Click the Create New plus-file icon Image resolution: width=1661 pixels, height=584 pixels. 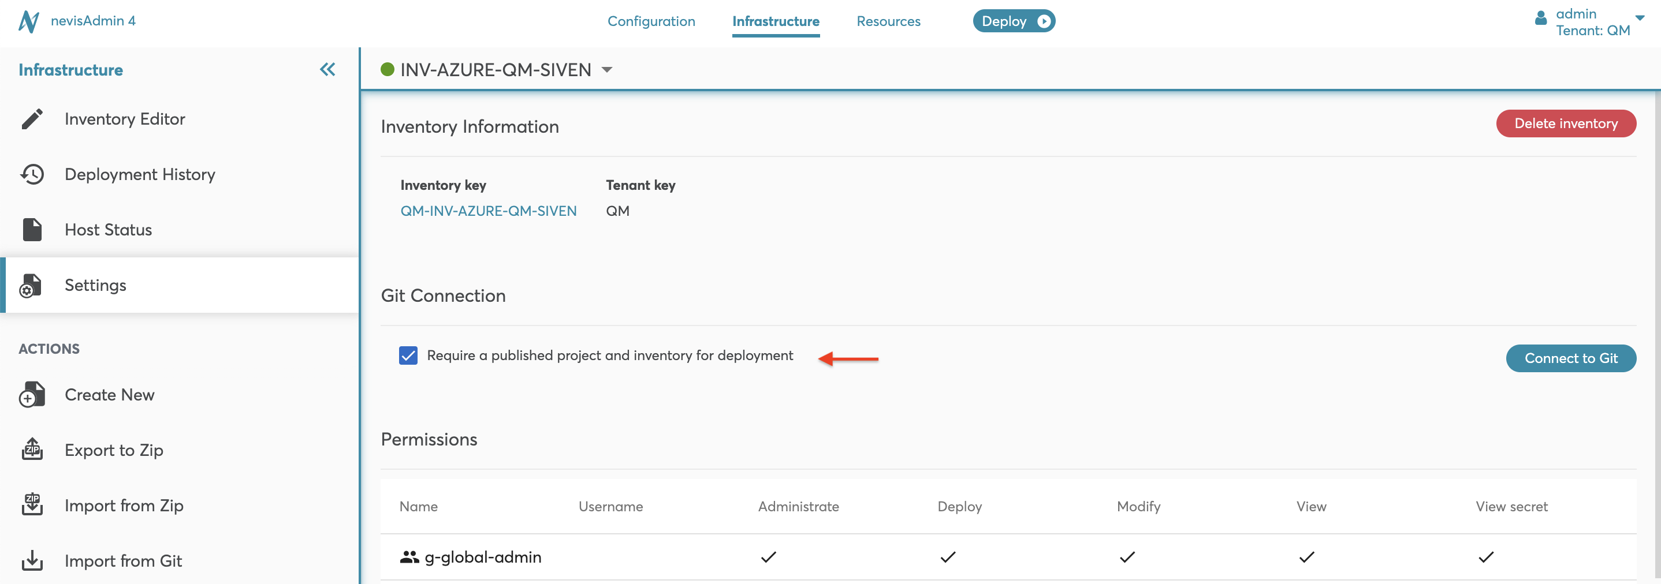point(32,395)
